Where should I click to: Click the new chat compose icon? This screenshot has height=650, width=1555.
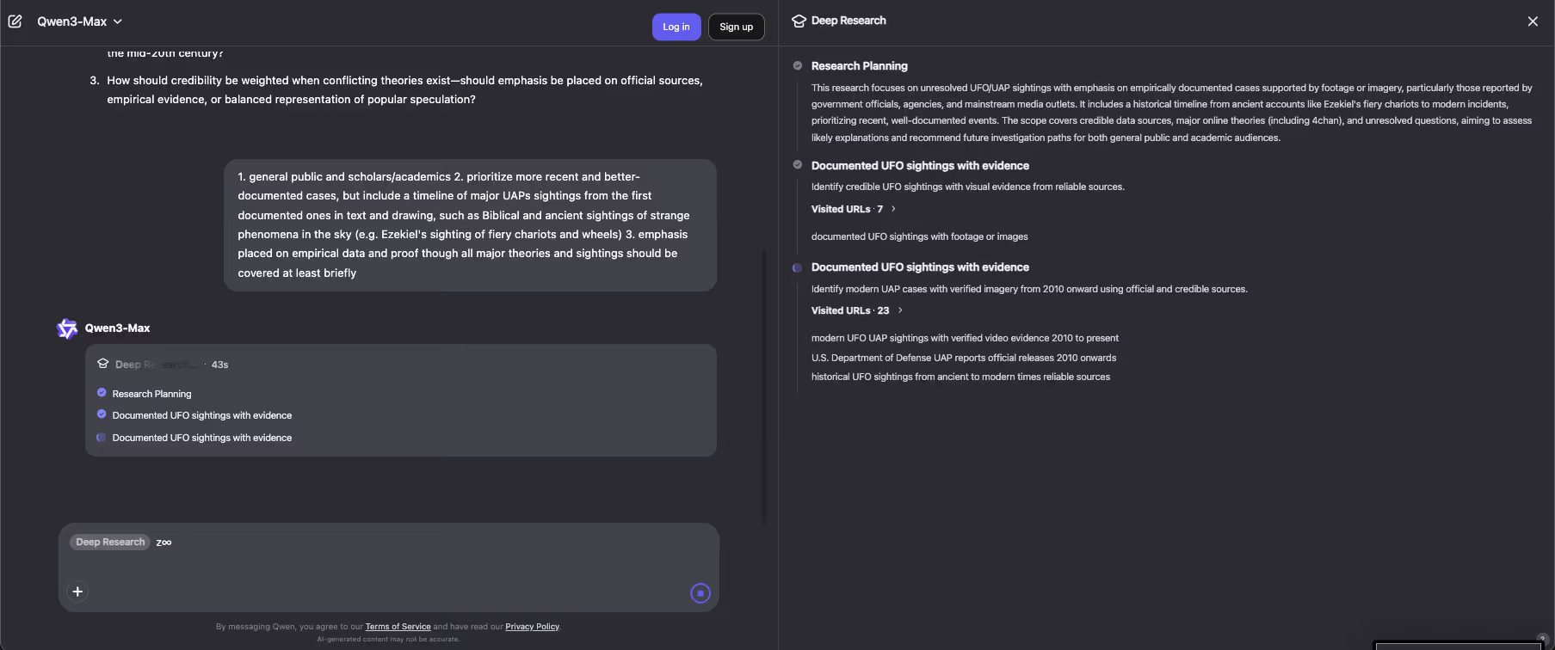click(x=15, y=21)
